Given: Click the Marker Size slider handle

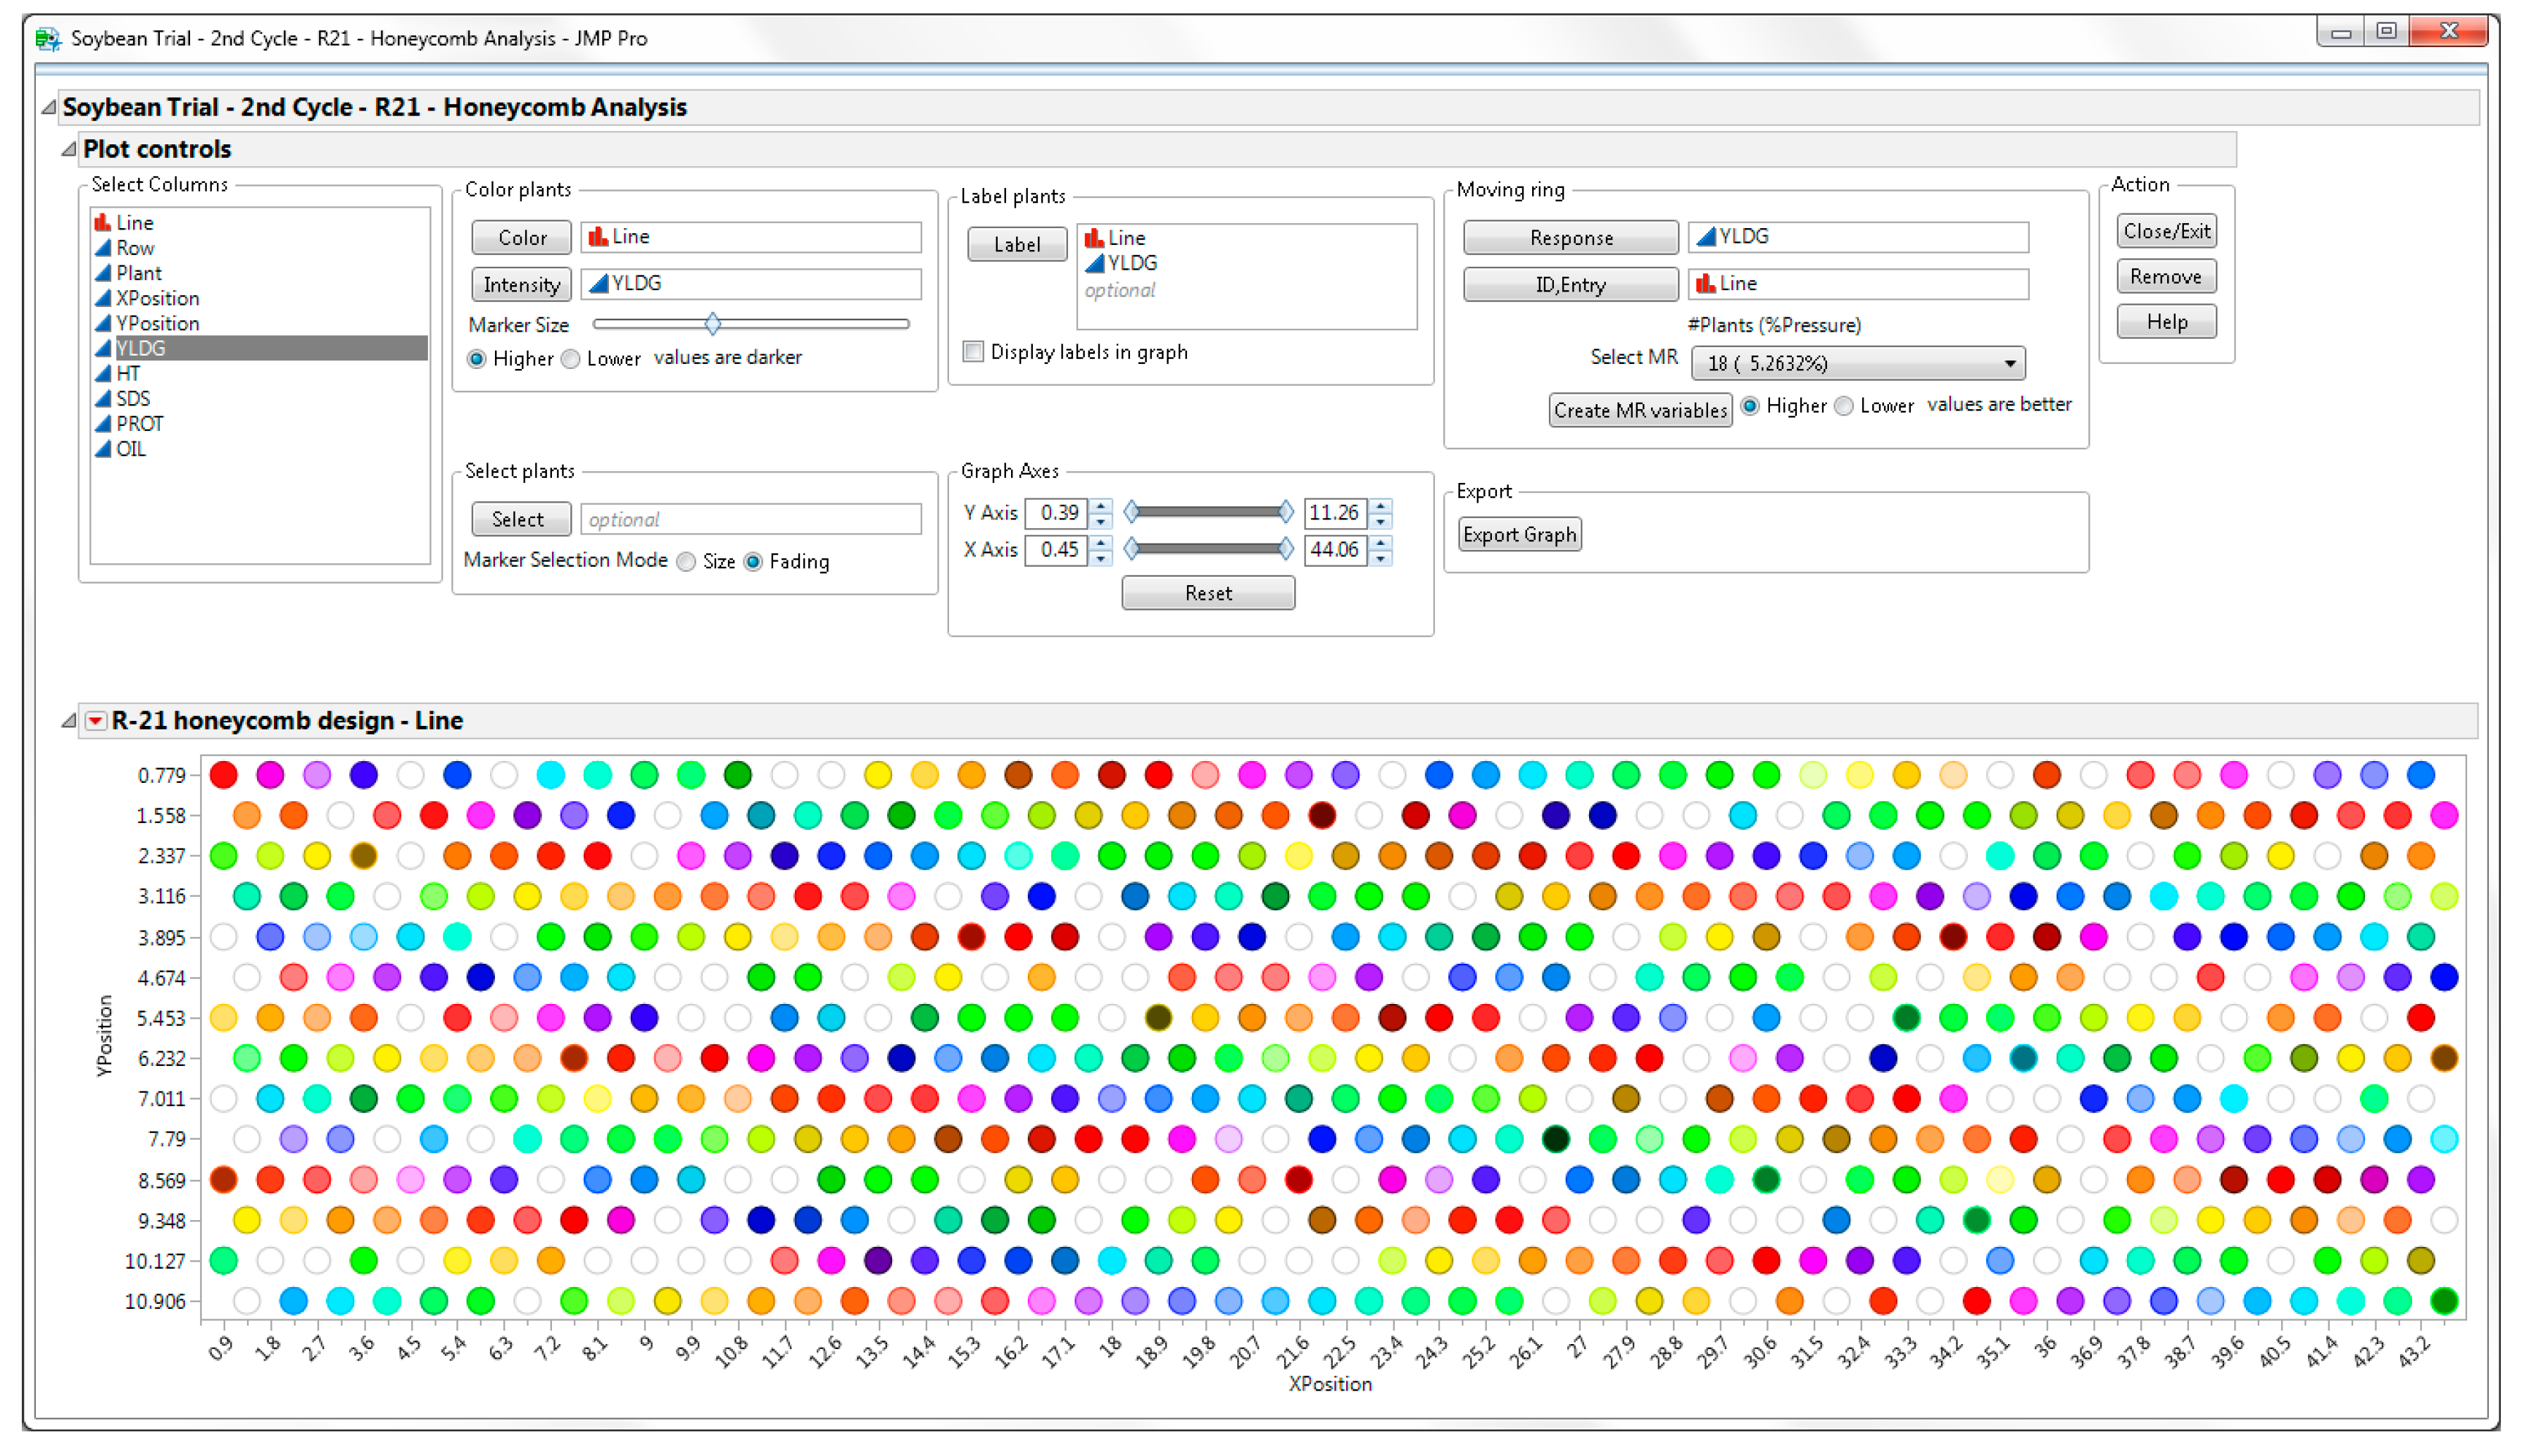Looking at the screenshot, I should 712,324.
